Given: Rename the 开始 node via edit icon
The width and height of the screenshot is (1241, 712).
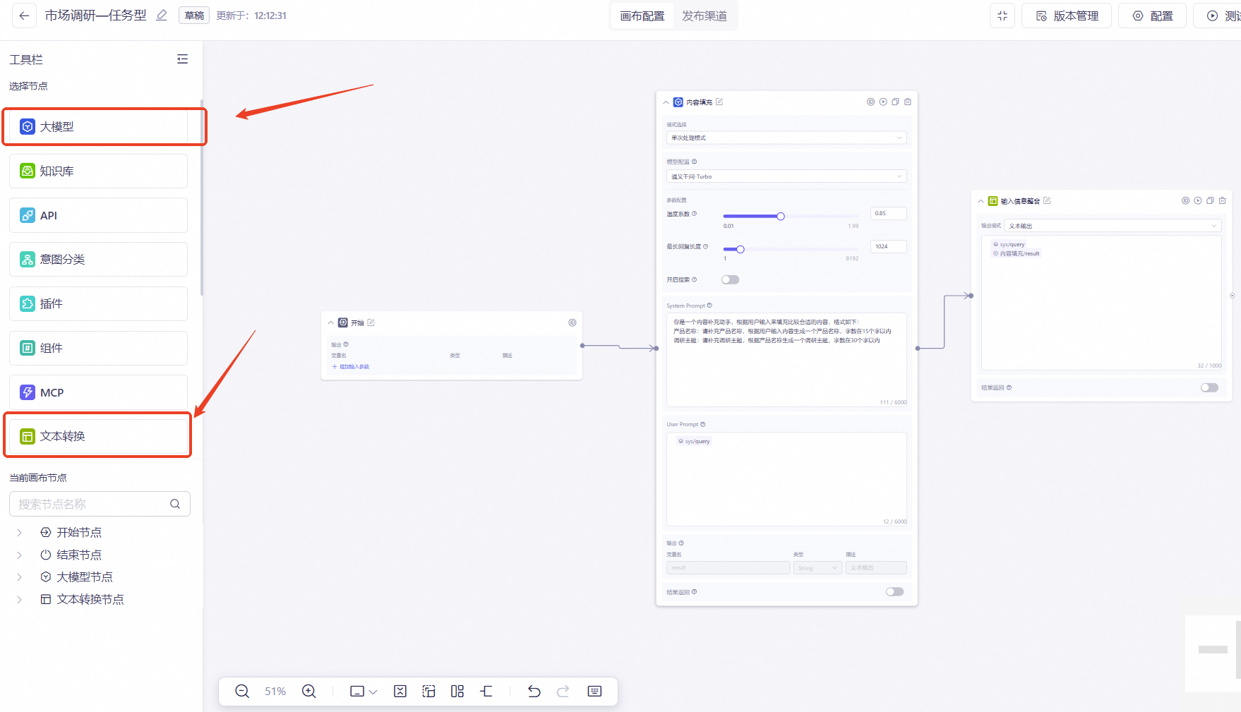Looking at the screenshot, I should pyautogui.click(x=371, y=322).
